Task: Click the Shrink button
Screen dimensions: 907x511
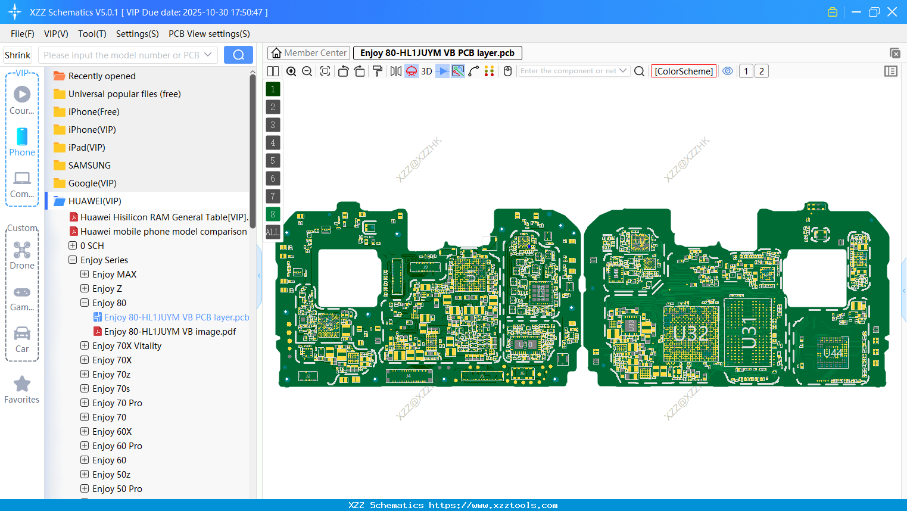Action: point(18,55)
